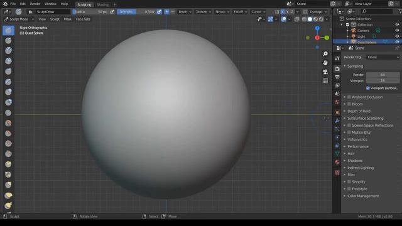Toggle X-ray display button
The height and width of the screenshot is (226, 402).
[296, 19]
